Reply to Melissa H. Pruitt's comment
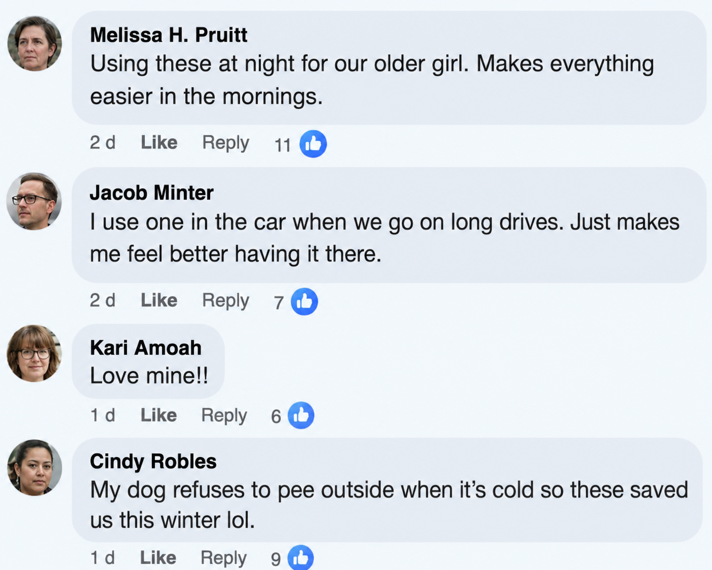This screenshot has width=712, height=570. point(225,143)
